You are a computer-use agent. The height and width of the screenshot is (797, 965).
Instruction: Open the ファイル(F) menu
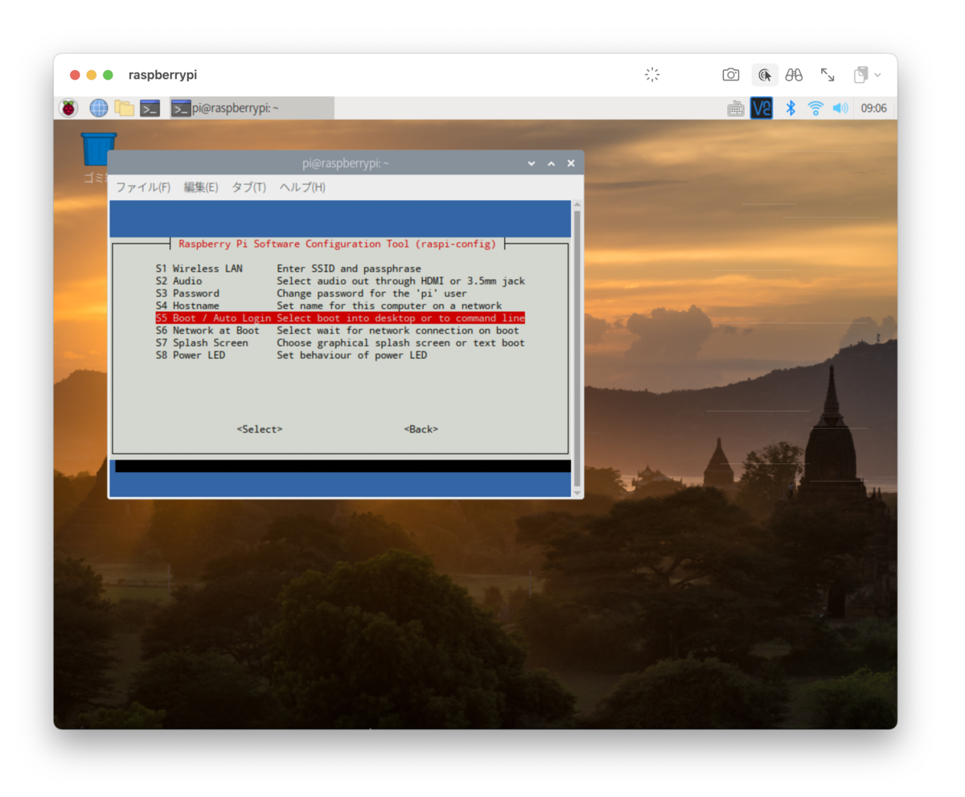[x=143, y=187]
